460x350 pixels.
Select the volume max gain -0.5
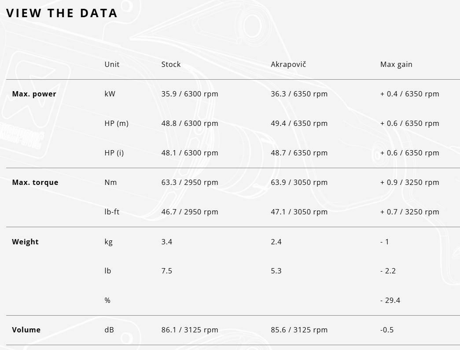click(x=387, y=330)
